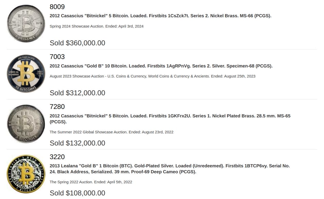The width and height of the screenshot is (324, 199).
Task: Open lot number 8009
Action: [x=57, y=7]
